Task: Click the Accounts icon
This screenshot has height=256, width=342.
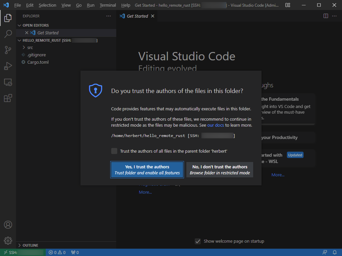Action: pyautogui.click(x=8, y=225)
